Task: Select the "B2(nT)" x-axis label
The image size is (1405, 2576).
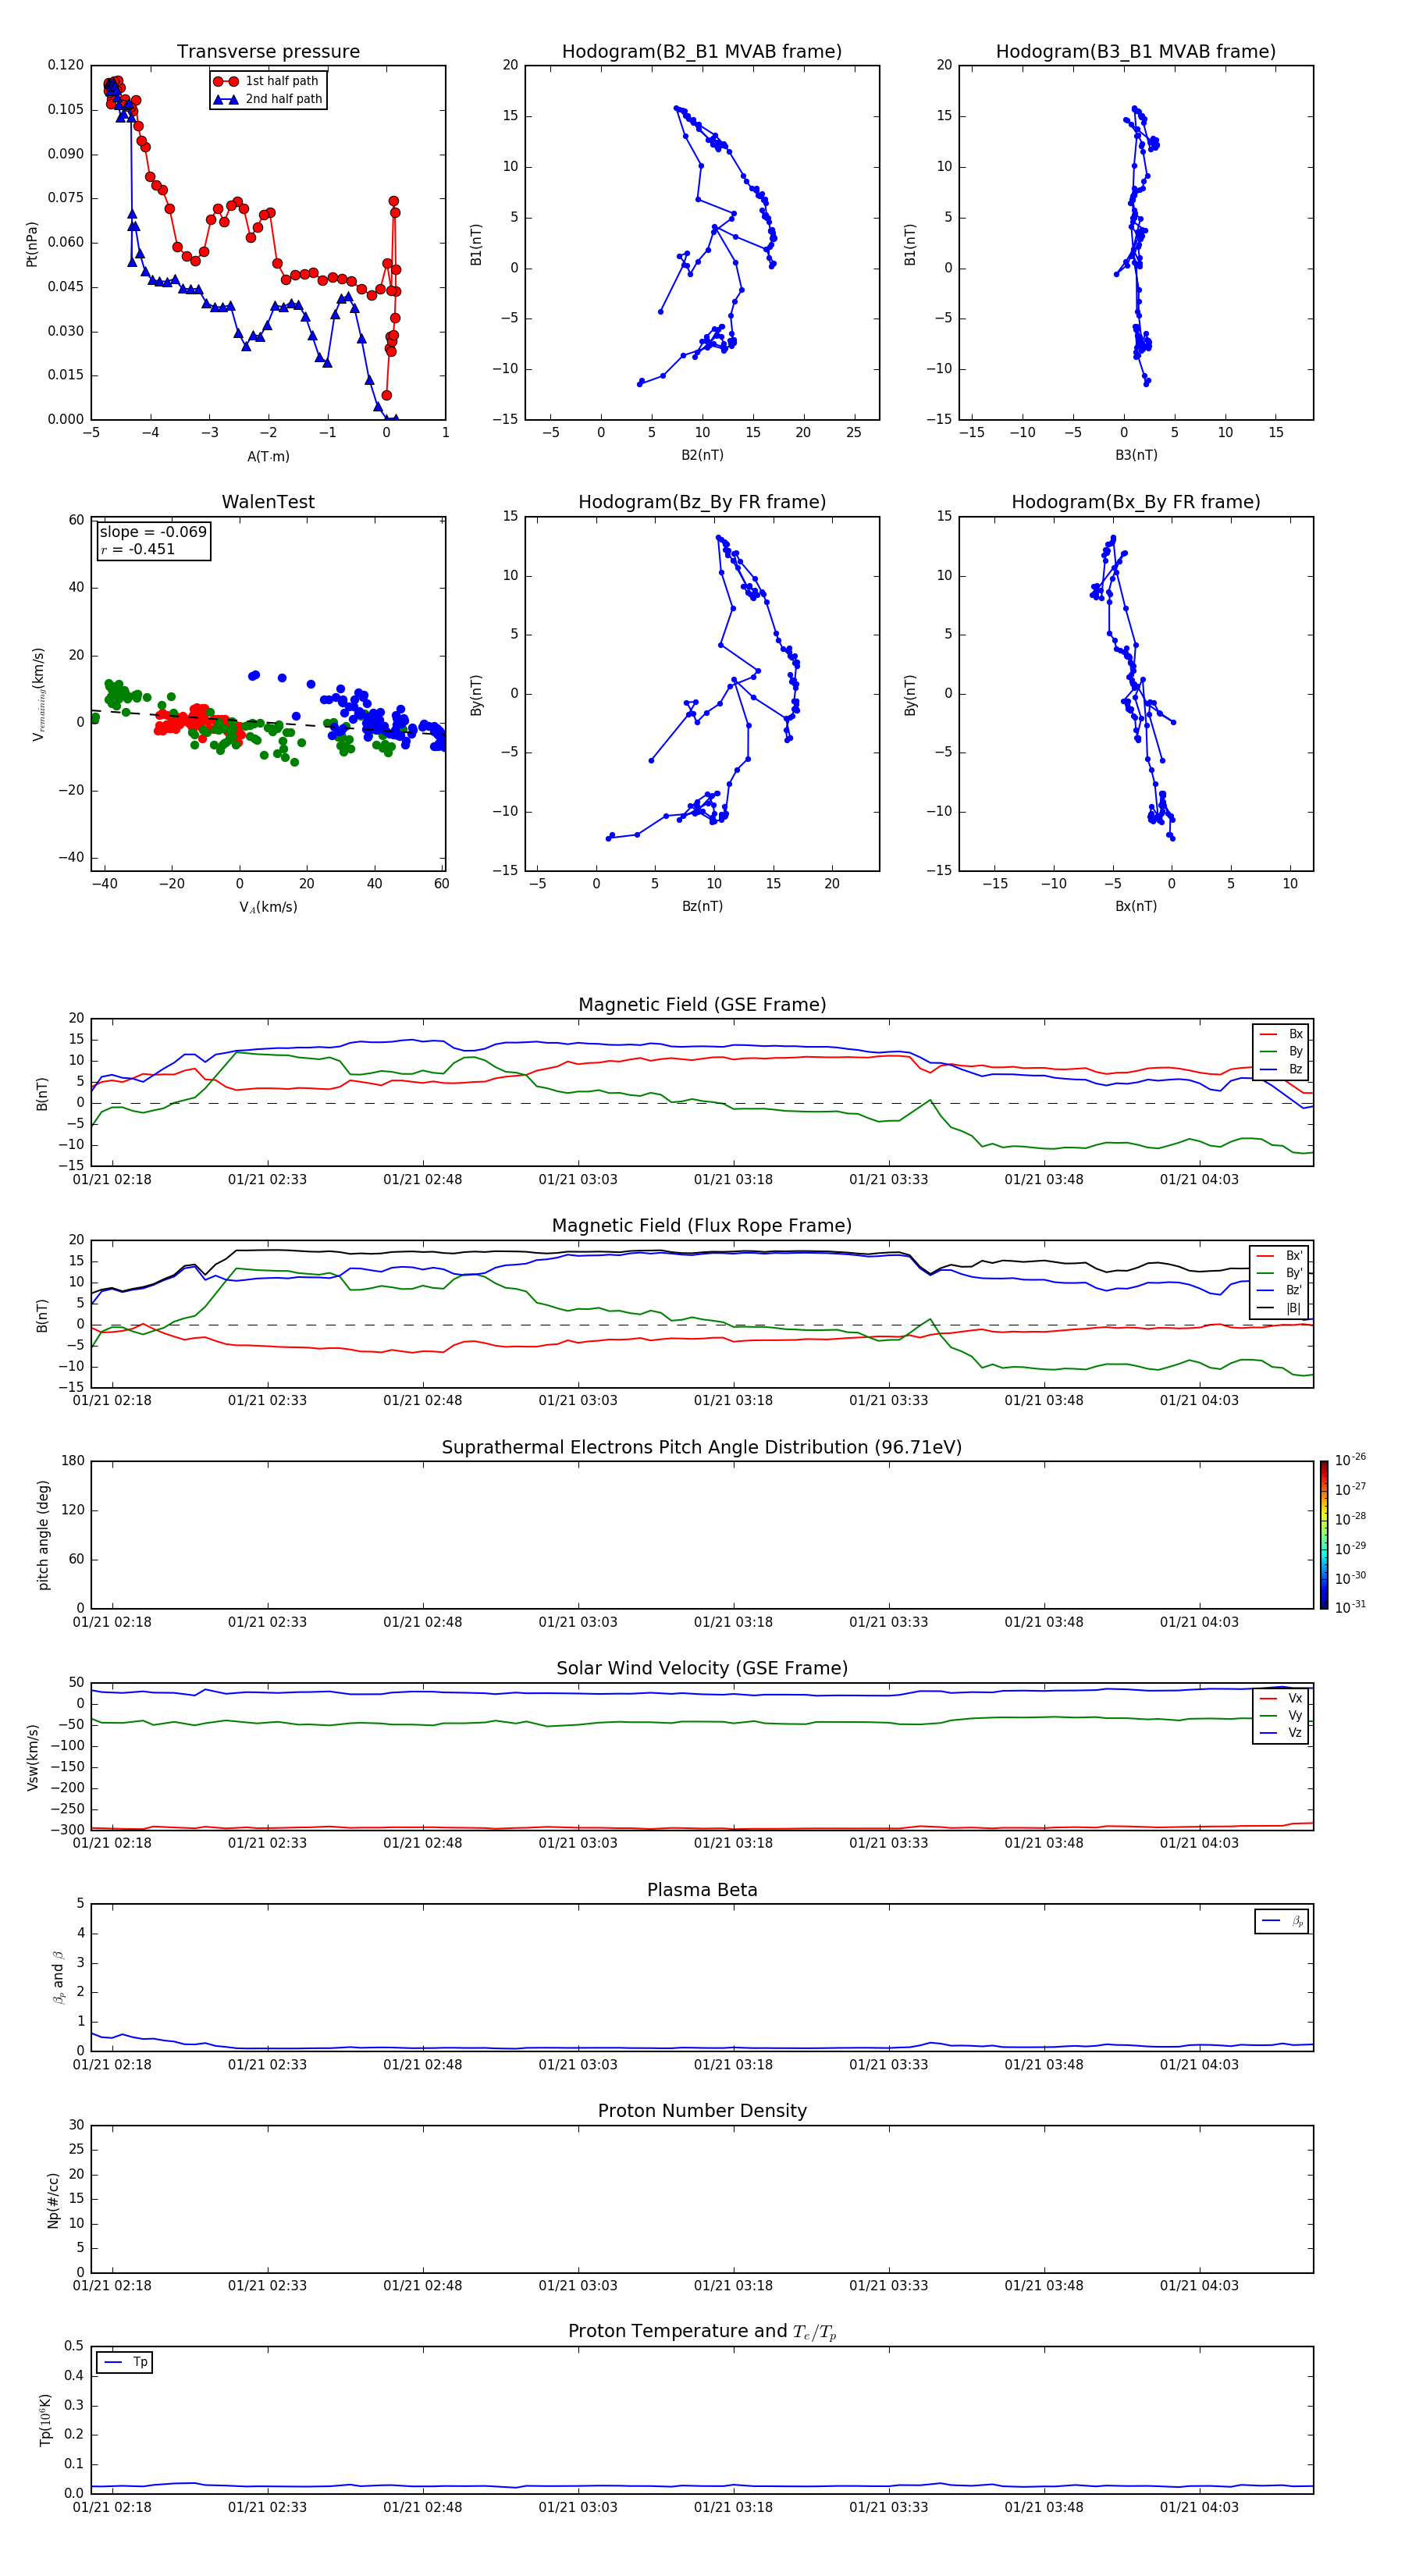Action: point(702,456)
